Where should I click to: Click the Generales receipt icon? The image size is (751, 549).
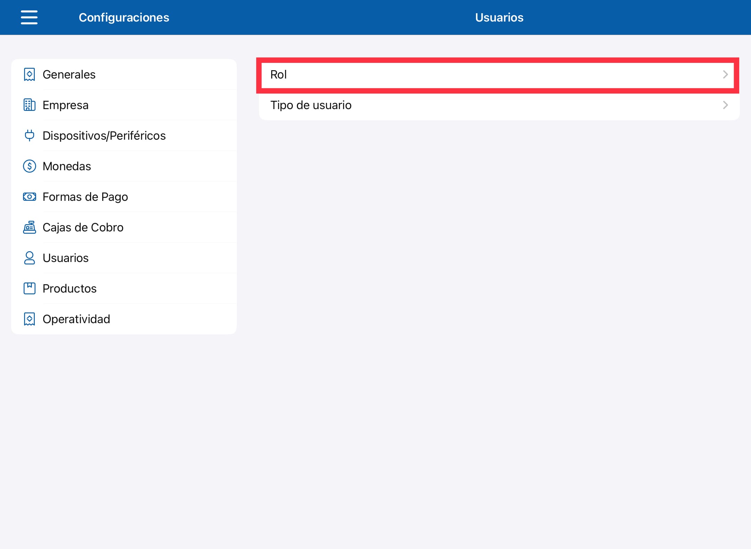click(x=30, y=74)
